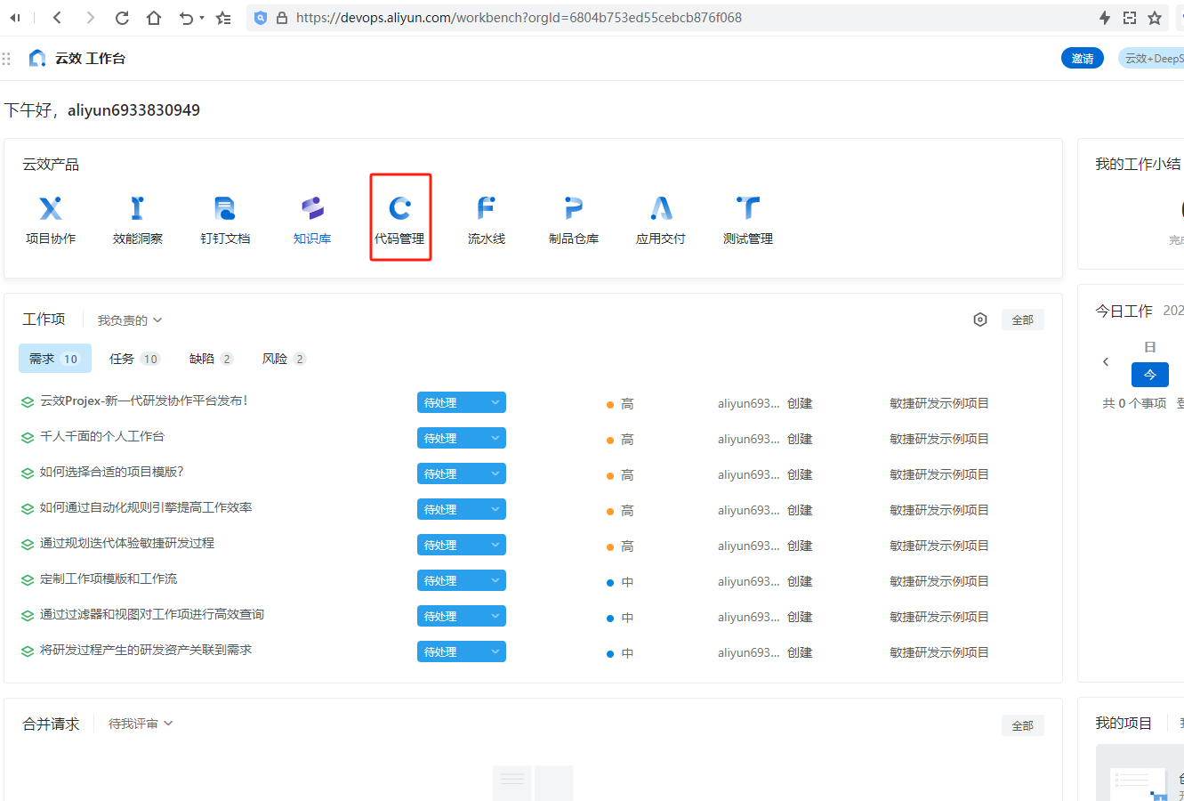
Task: Open work item 如何选择合适的项目模版?
Action: click(112, 472)
